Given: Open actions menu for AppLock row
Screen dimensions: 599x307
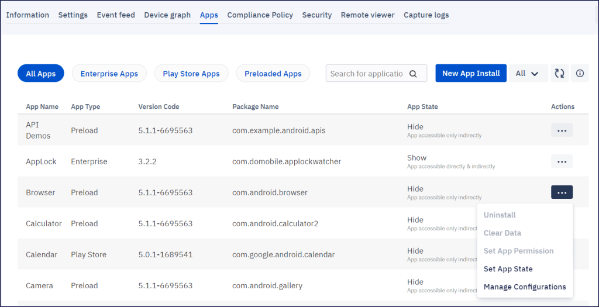Looking at the screenshot, I should point(562,161).
